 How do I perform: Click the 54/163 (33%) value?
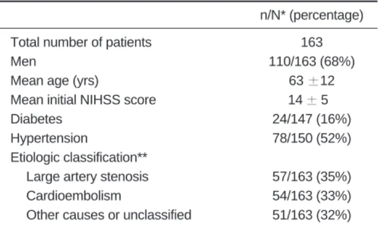pyautogui.click(x=312, y=196)
